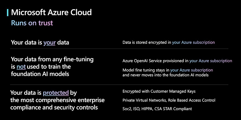
Task: Click the underlined word 'not' in second heading
Action: click(21, 66)
